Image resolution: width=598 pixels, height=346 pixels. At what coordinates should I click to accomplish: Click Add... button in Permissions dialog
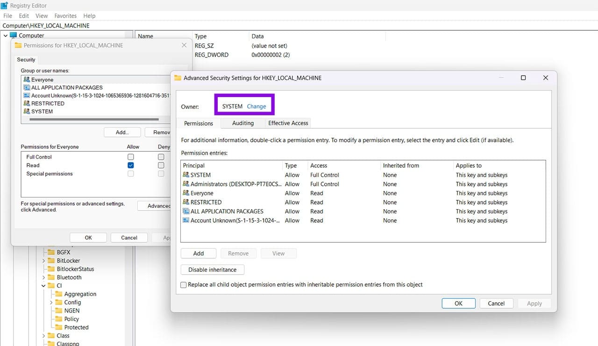122,133
